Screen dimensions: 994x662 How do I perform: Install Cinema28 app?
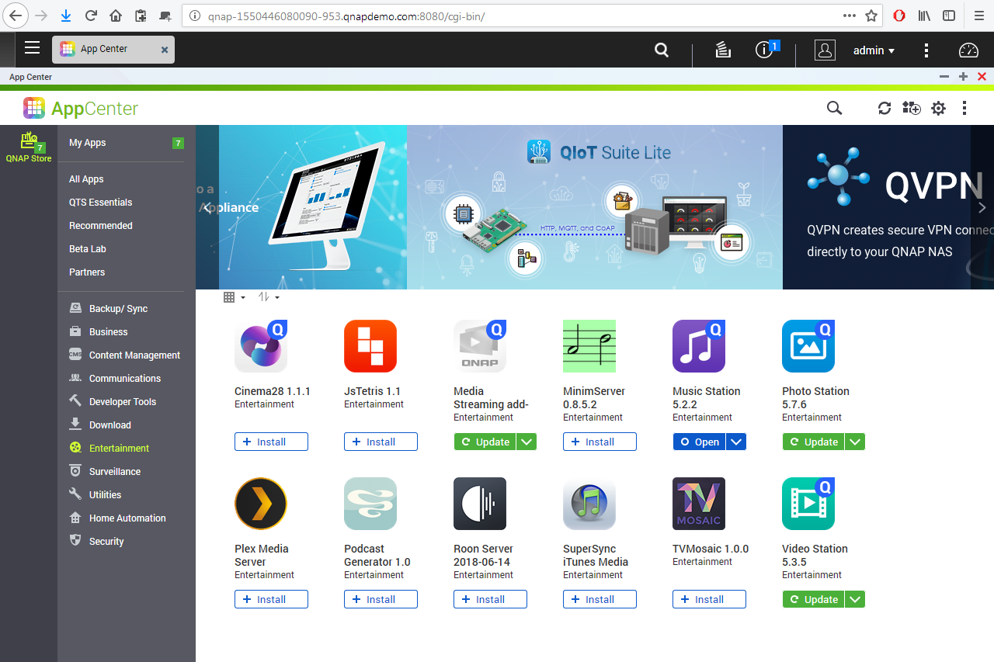[271, 442]
